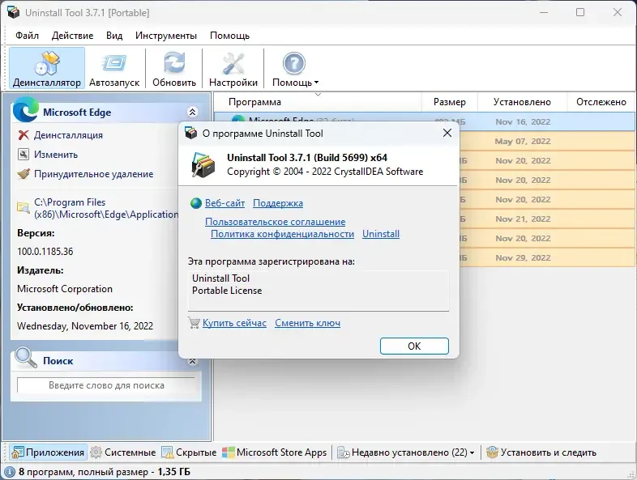Maximize the Uninstall Tool window
Screen dimensions: 637x480
[580, 12]
